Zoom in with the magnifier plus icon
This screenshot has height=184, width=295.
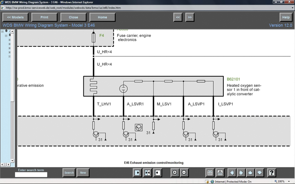175,173
